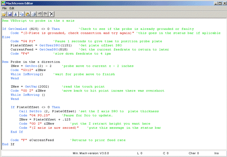Viewport: 227px width, 157px height.
Task: Click the Open file toolbar icon
Action: point(4,14)
